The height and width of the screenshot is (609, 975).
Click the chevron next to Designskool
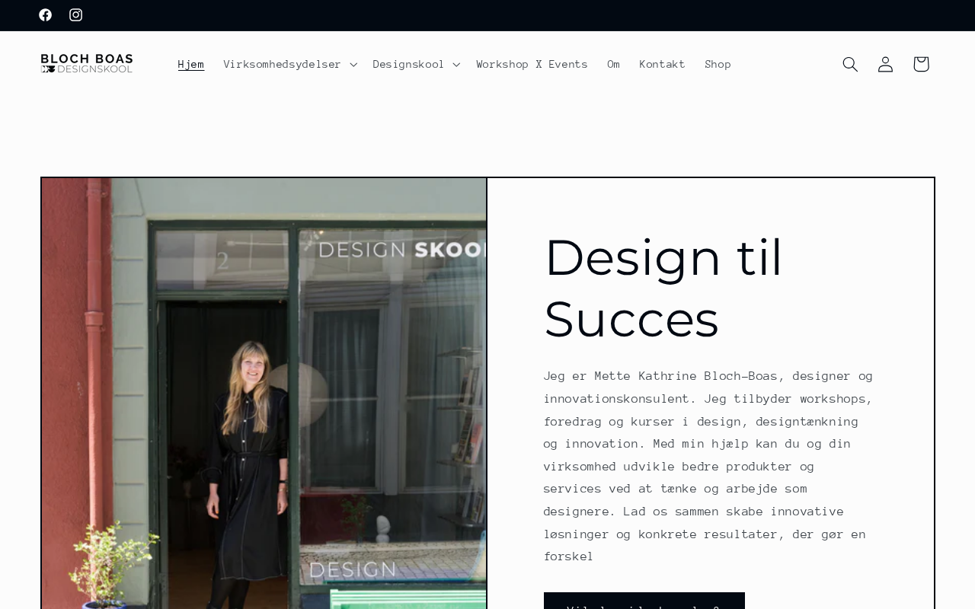coord(456,65)
